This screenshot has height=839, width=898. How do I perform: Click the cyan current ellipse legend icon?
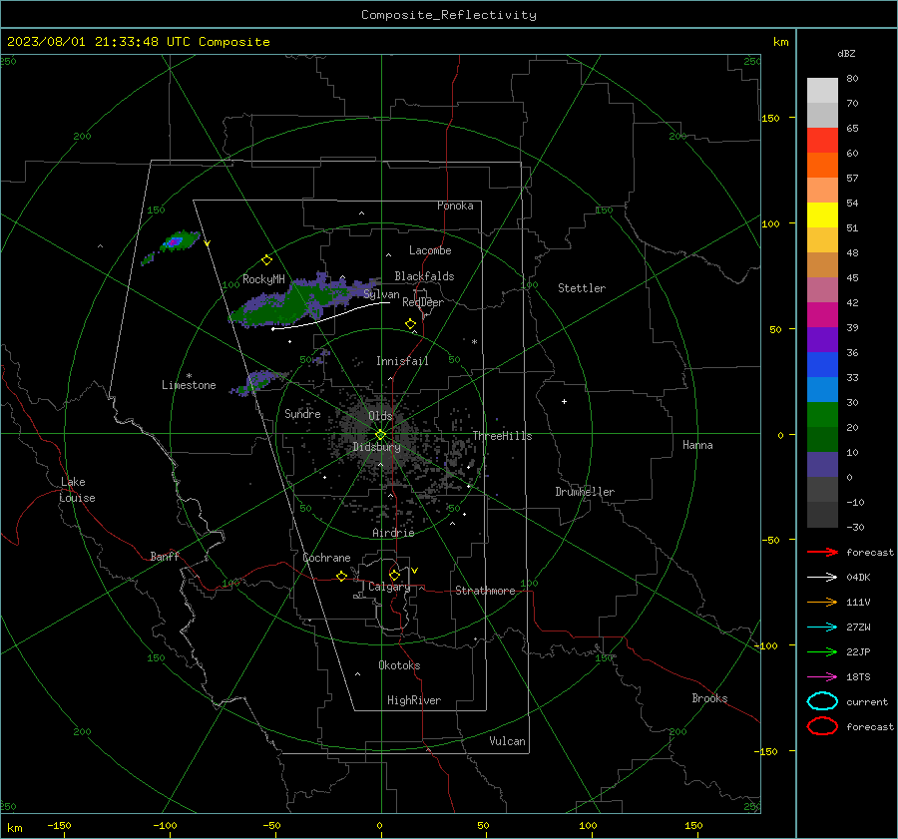point(822,701)
